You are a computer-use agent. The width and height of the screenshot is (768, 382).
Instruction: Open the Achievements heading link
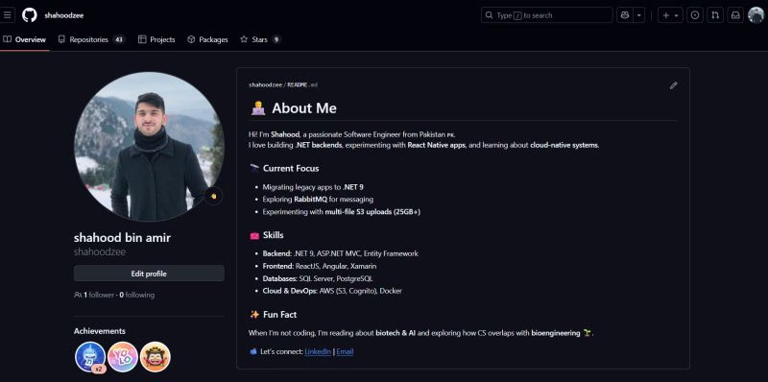pos(100,331)
